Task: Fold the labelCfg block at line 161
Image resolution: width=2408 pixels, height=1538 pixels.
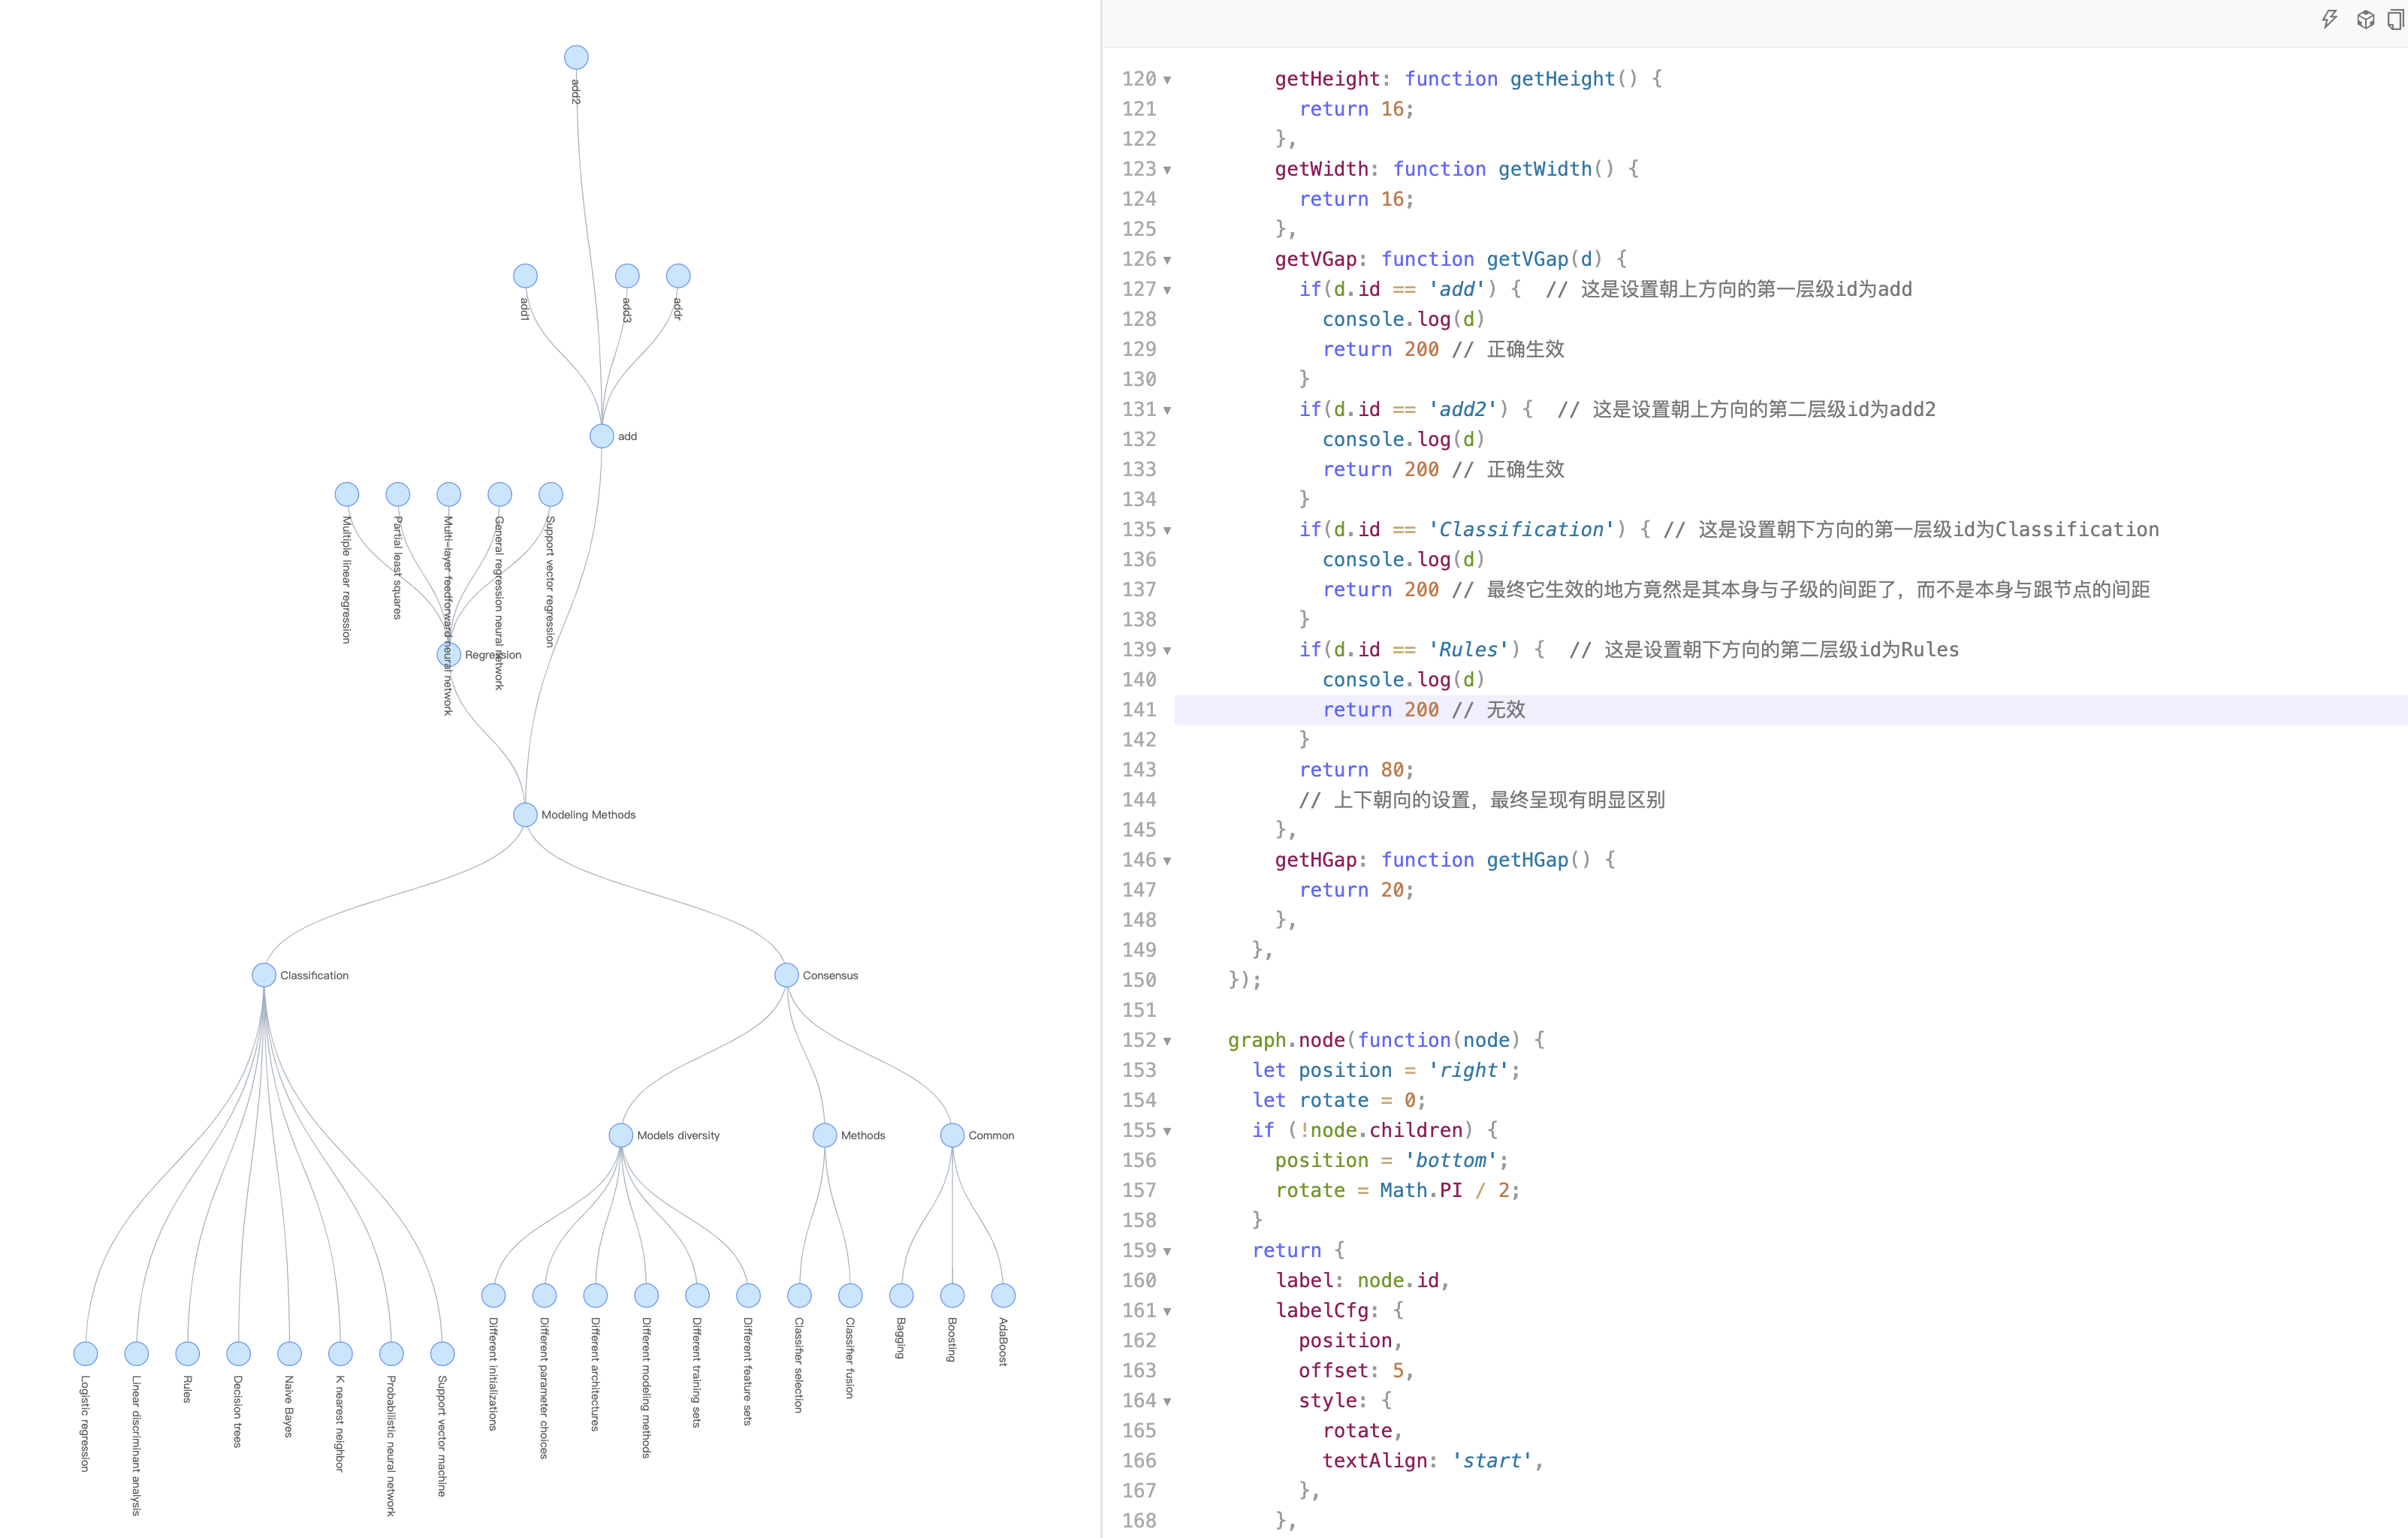Action: 1167,1311
